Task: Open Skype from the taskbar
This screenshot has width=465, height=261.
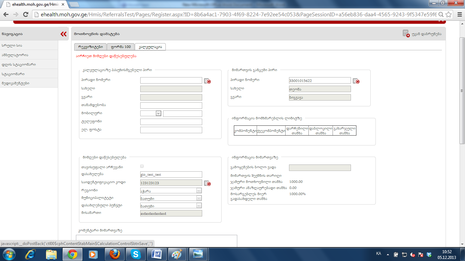Action: (136, 254)
